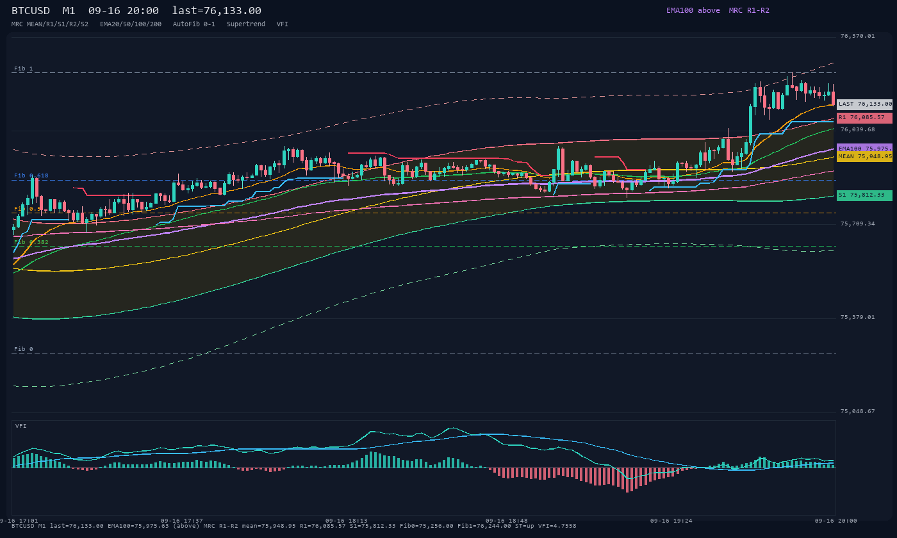
Task: Click the "Fib 0.382" level label
Action: [x=31, y=242]
